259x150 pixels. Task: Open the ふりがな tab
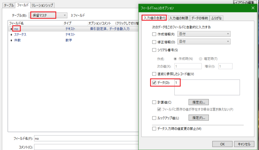tap(217, 18)
